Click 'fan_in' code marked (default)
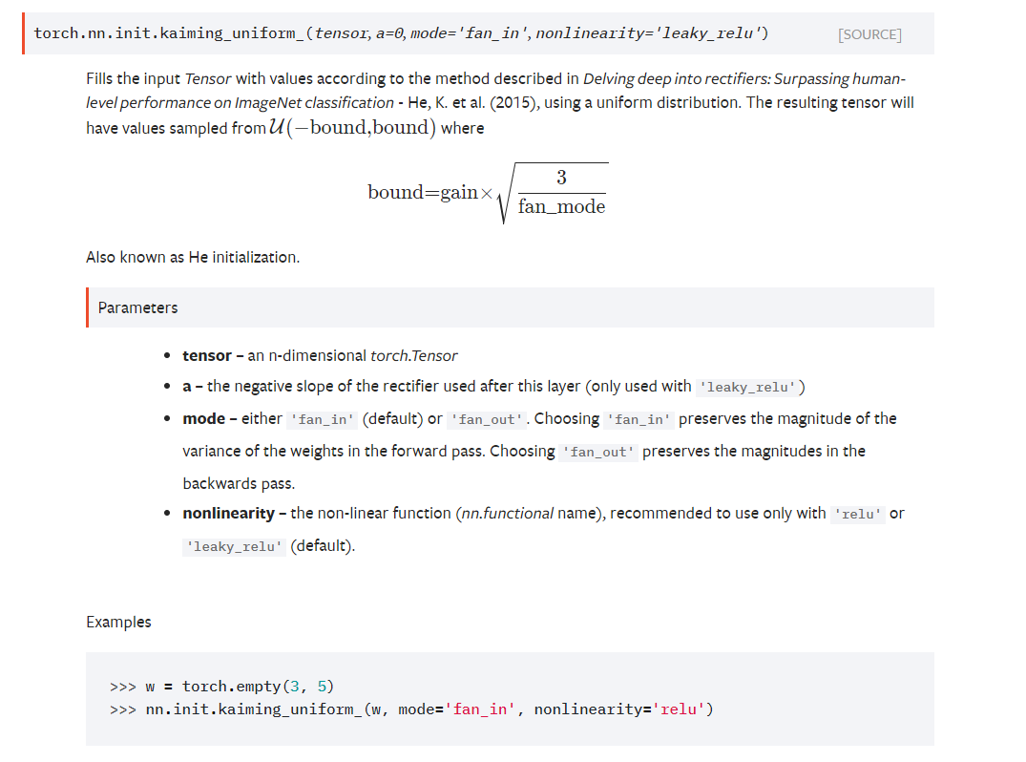 [322, 419]
